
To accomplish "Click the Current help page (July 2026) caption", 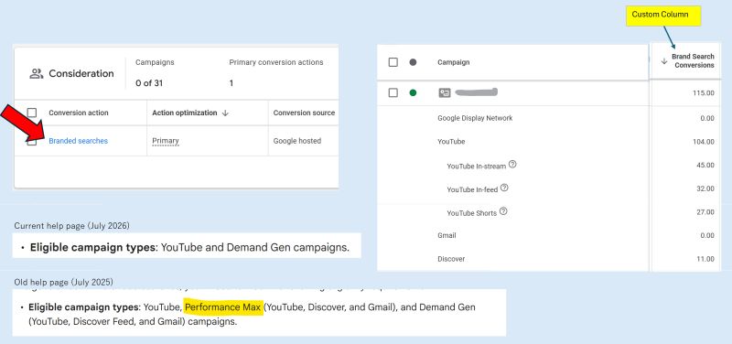I will pyautogui.click(x=72, y=226).
